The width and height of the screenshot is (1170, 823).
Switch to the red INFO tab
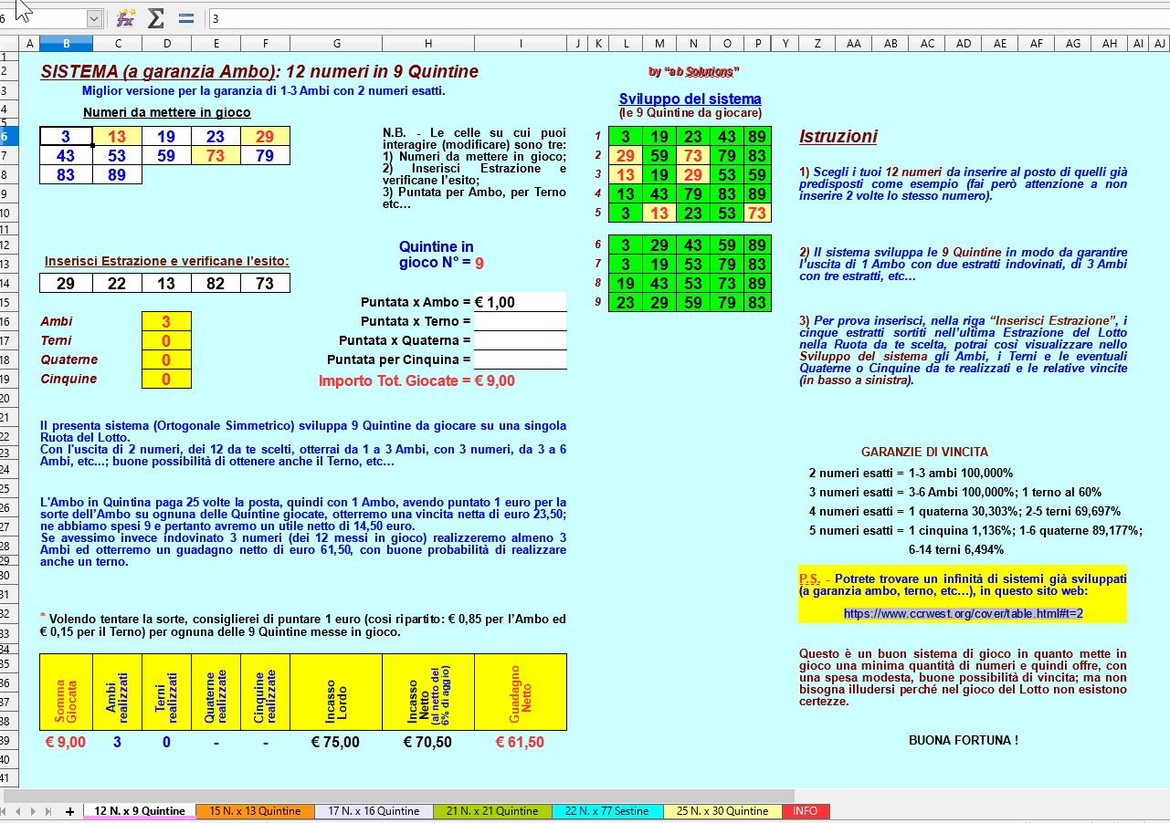pos(805,811)
